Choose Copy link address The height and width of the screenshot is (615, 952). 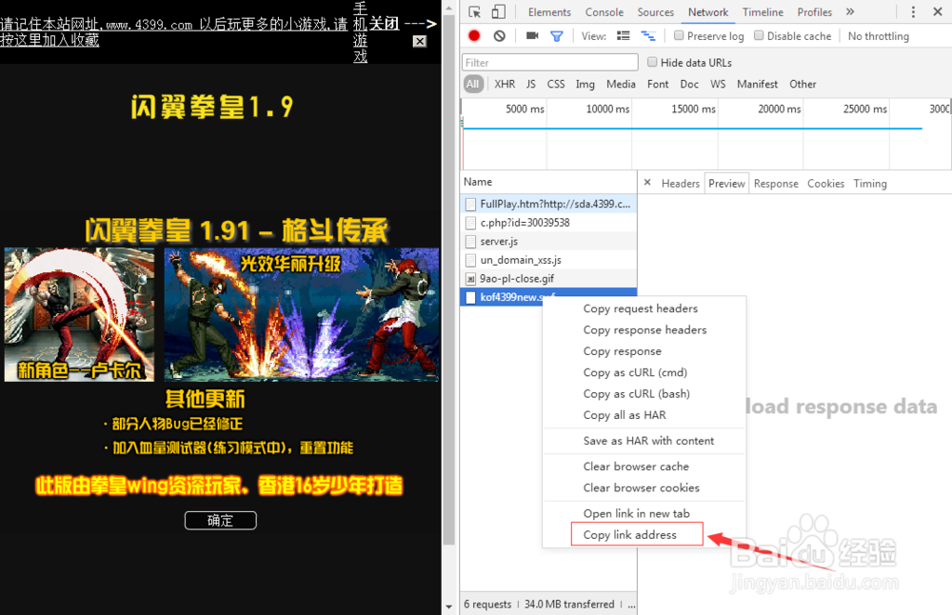point(644,535)
